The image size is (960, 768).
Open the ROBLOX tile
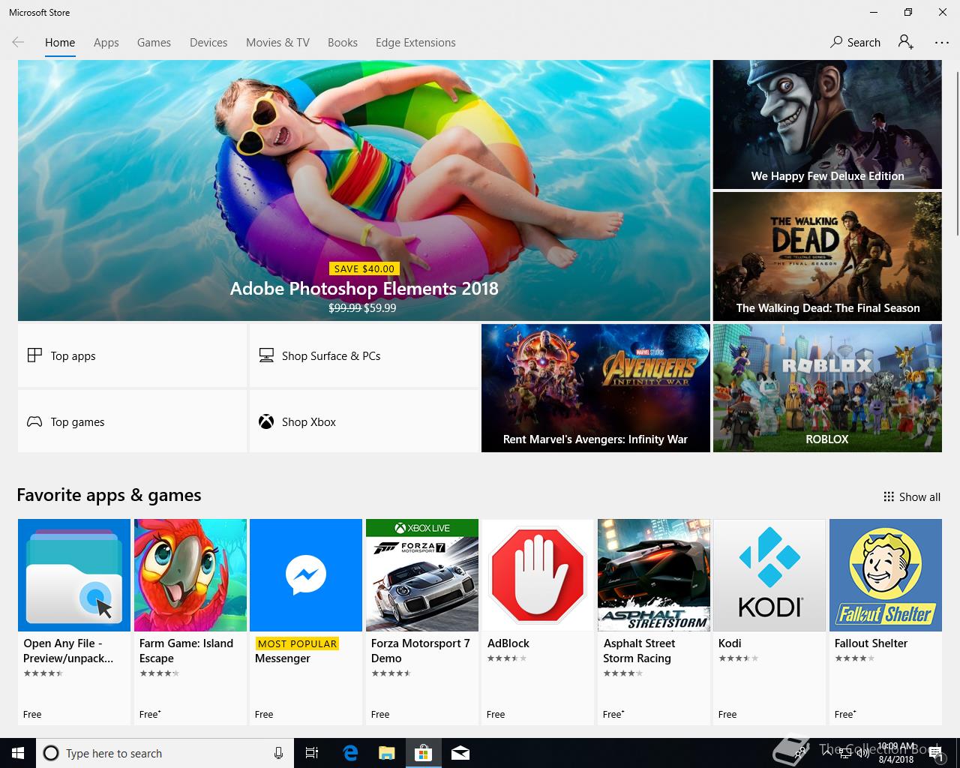(x=827, y=388)
